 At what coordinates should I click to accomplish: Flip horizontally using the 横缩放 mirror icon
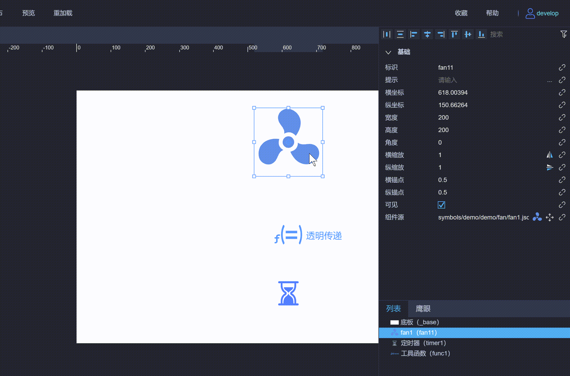tap(550, 155)
